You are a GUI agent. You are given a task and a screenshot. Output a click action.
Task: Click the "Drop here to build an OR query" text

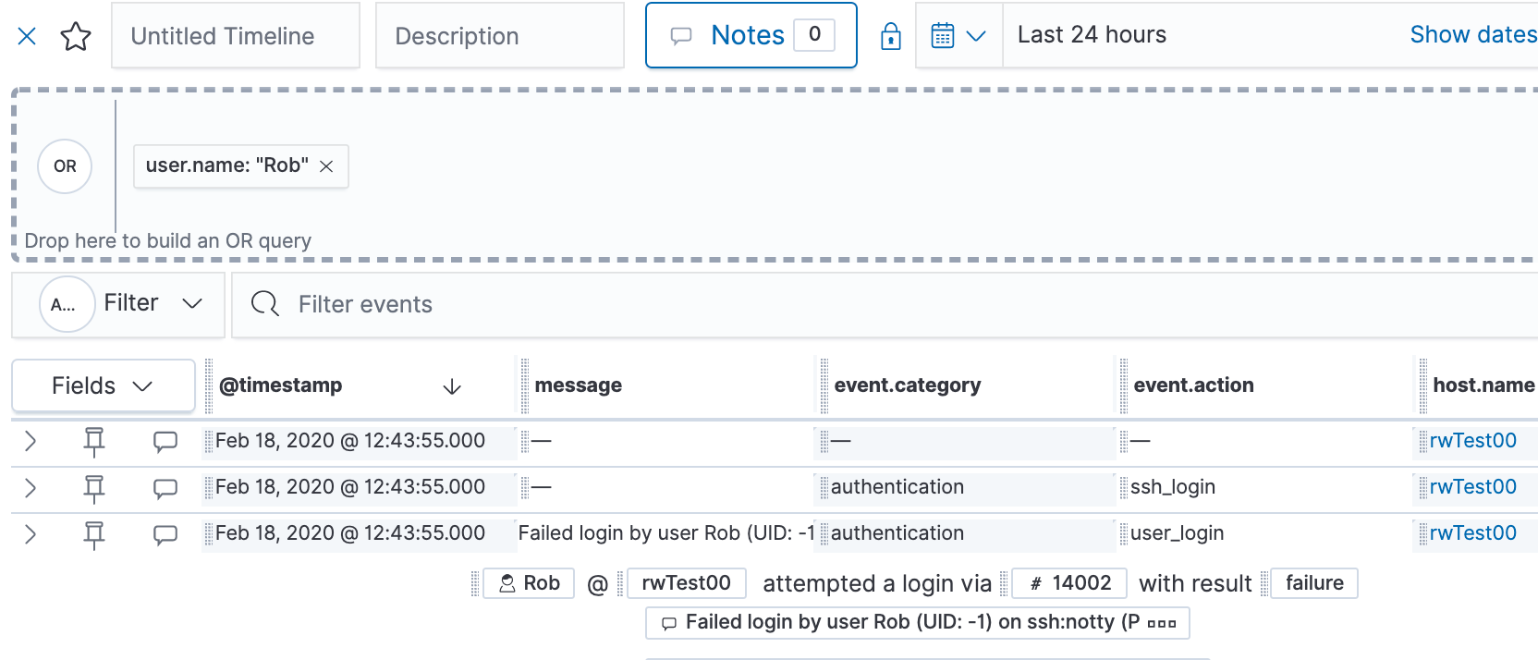(168, 241)
